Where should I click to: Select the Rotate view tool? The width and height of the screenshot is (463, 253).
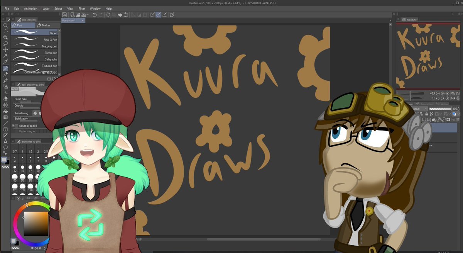pyautogui.click(x=5, y=31)
